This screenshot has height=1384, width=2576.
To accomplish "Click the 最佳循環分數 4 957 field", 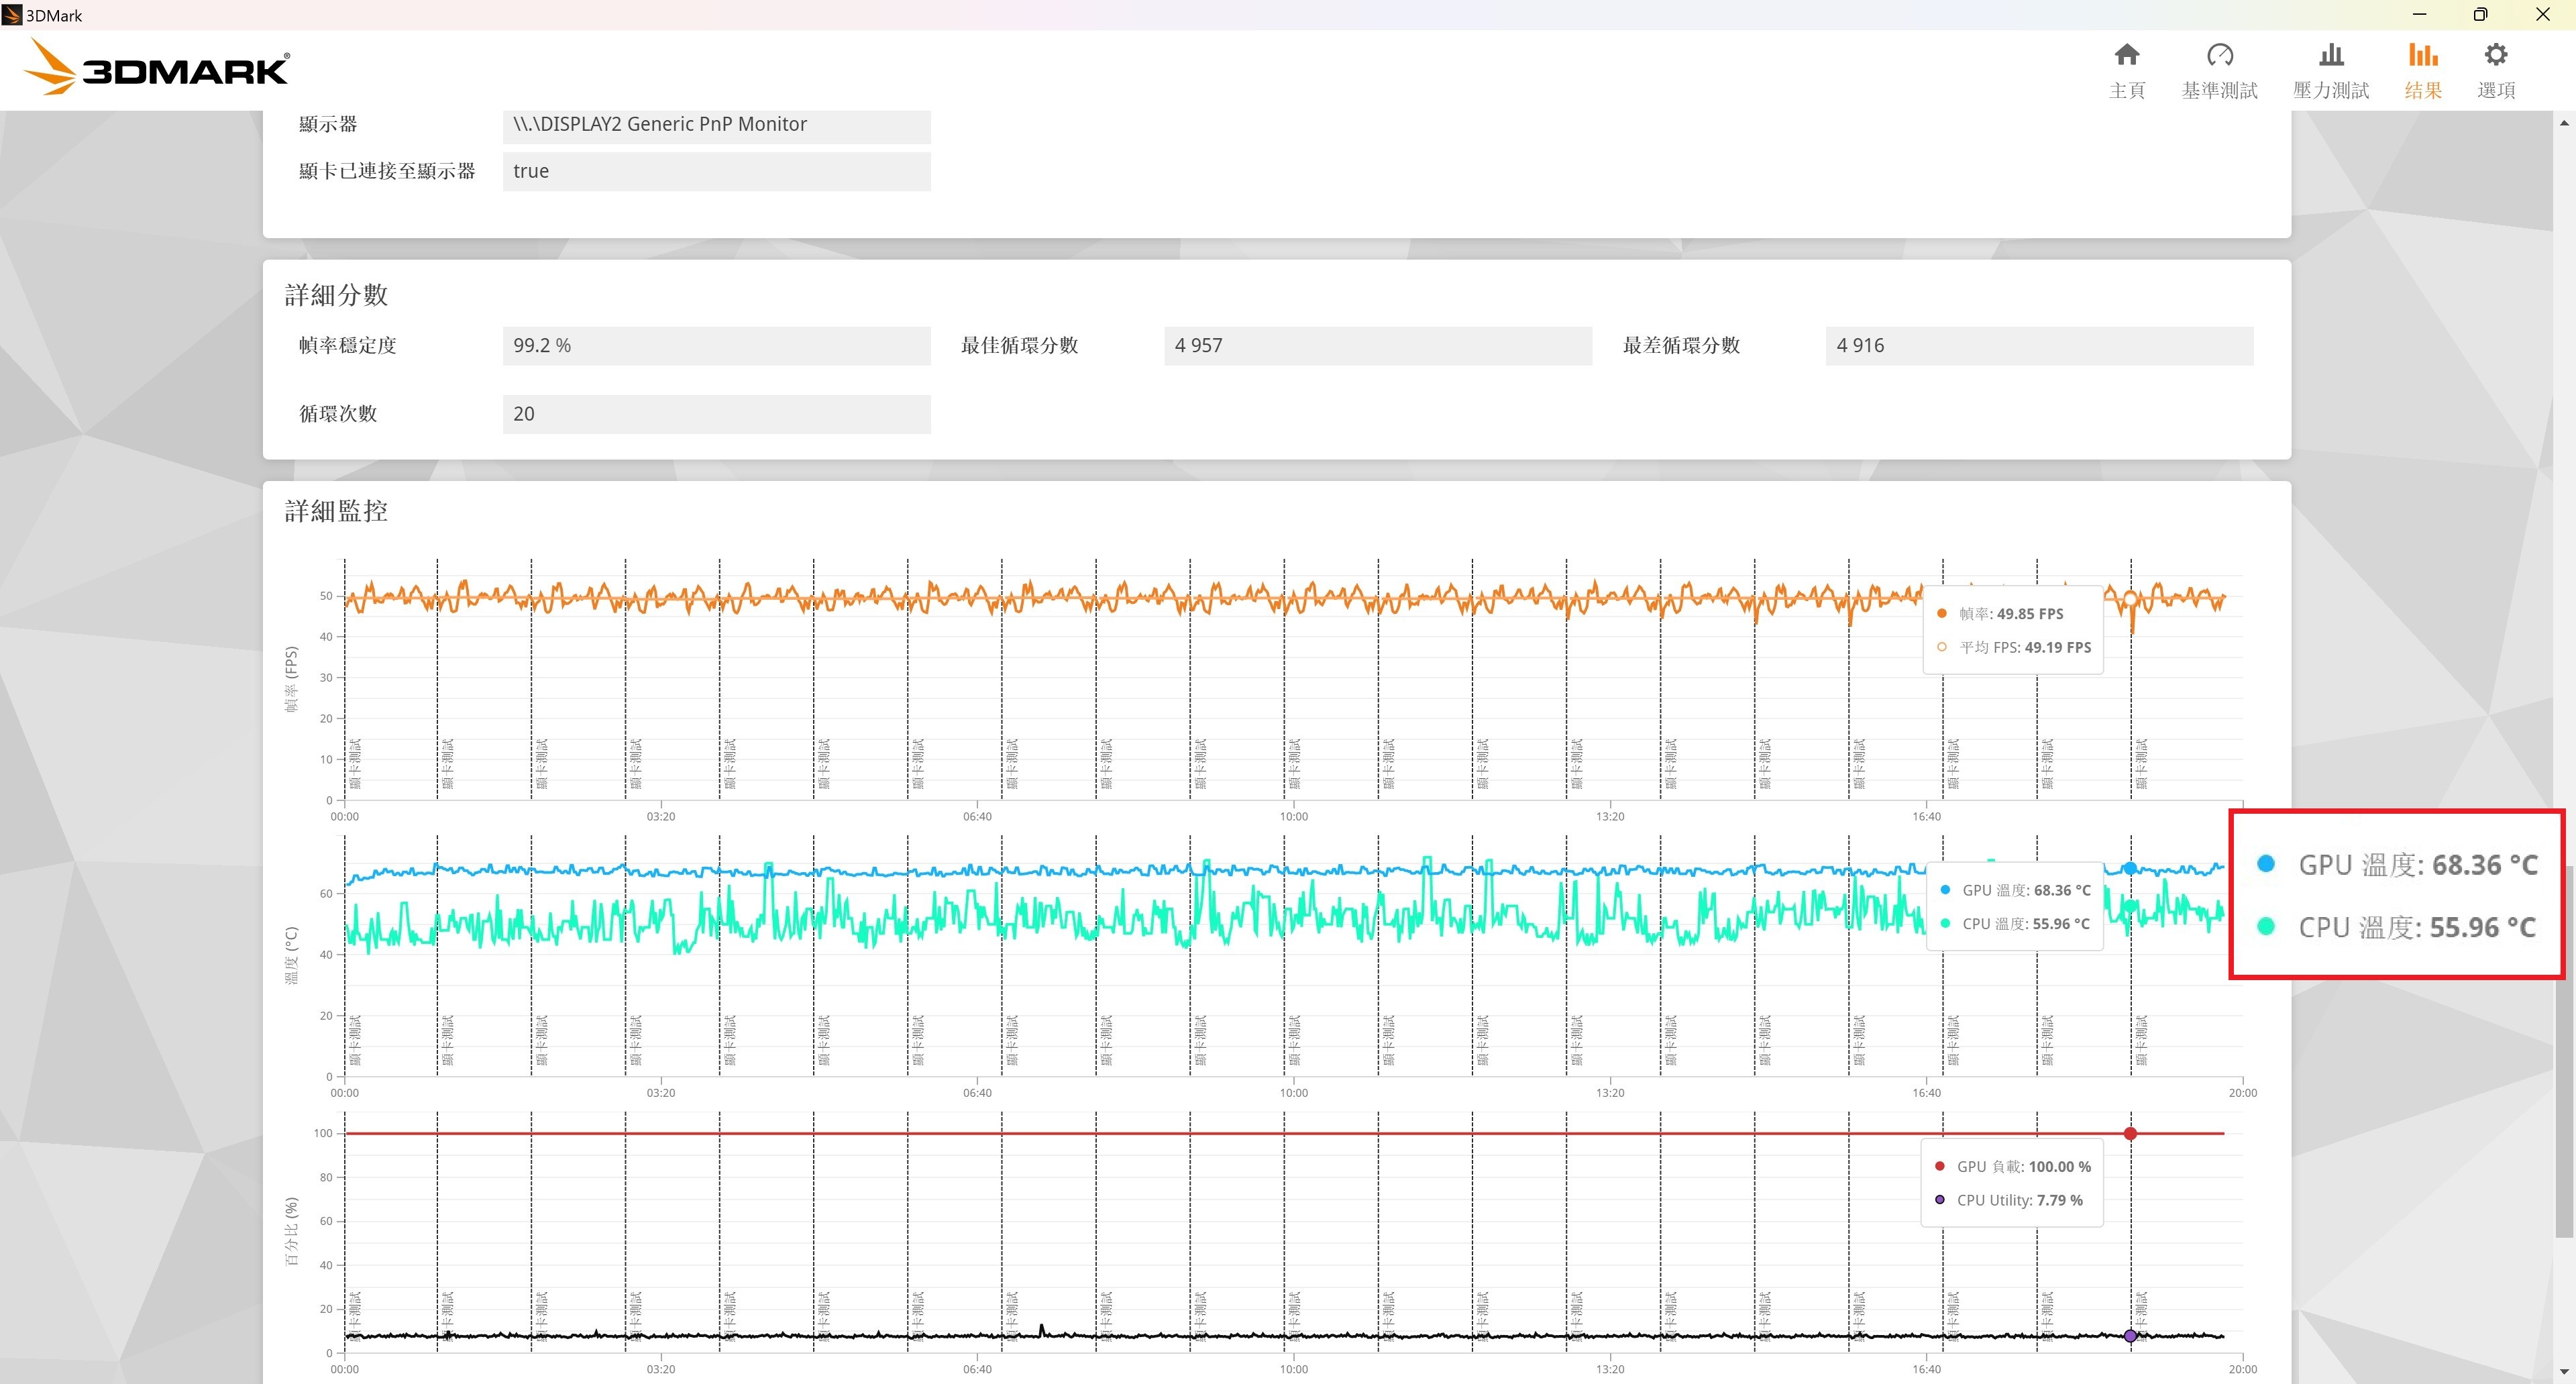I will click(1377, 346).
